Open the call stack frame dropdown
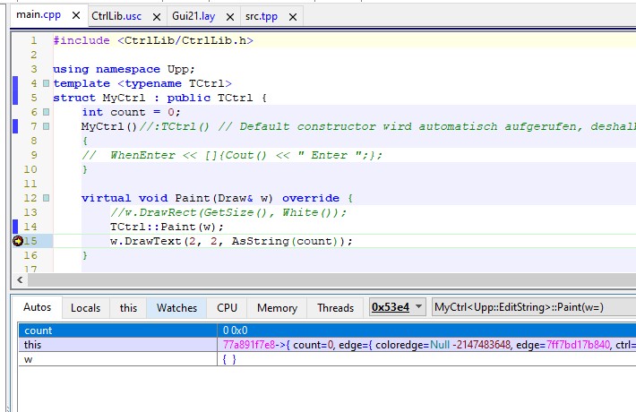 [x=533, y=307]
